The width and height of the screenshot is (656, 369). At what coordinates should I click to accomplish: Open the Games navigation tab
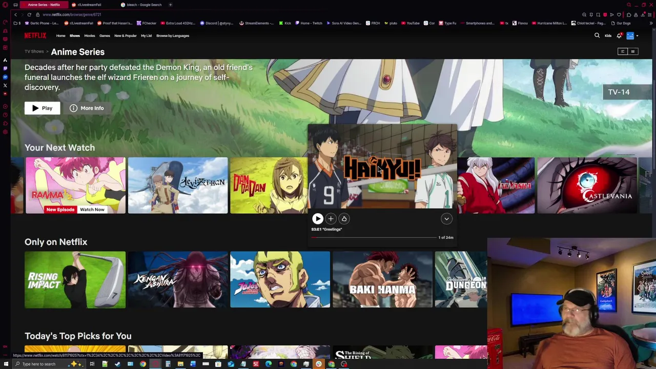105,35
